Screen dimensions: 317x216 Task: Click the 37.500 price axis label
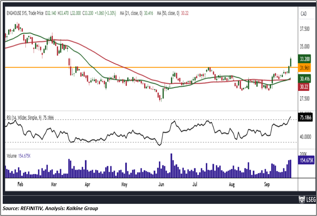coord(304,29)
